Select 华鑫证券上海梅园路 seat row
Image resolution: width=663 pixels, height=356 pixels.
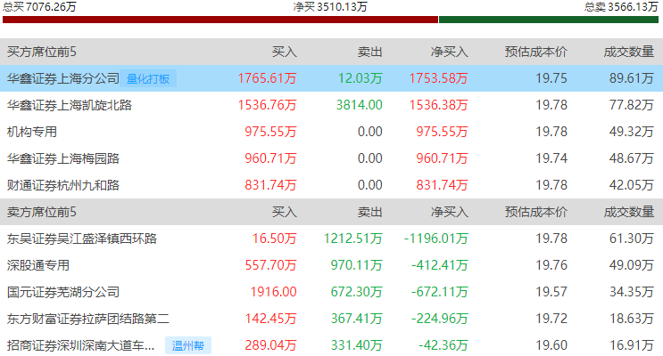[332, 158]
